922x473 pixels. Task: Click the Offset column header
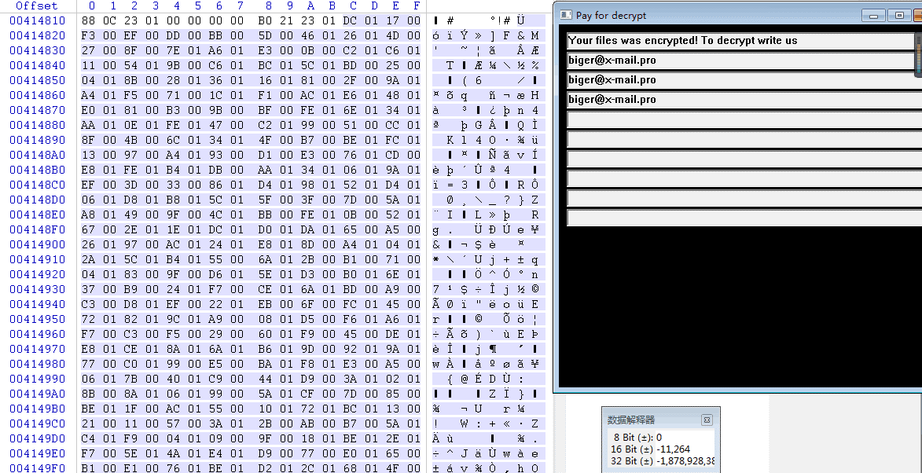(x=37, y=5)
